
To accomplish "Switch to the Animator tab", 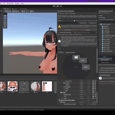I will (x=23, y=9).
